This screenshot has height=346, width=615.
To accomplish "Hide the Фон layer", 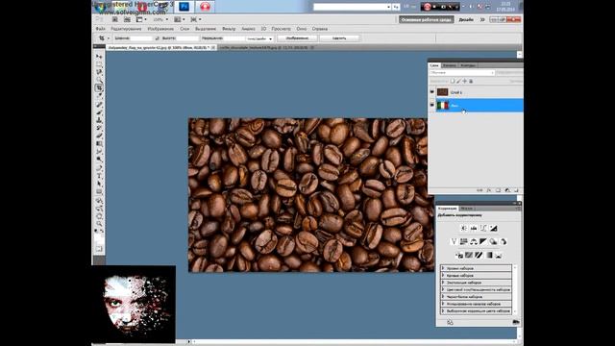I will 431,105.
